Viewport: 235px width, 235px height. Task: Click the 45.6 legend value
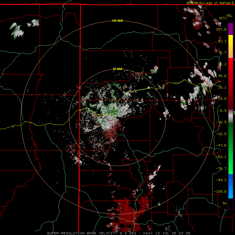tap(222, 76)
